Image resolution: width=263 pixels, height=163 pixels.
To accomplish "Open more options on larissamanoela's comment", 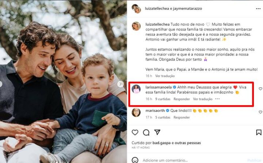I will tap(218, 99).
